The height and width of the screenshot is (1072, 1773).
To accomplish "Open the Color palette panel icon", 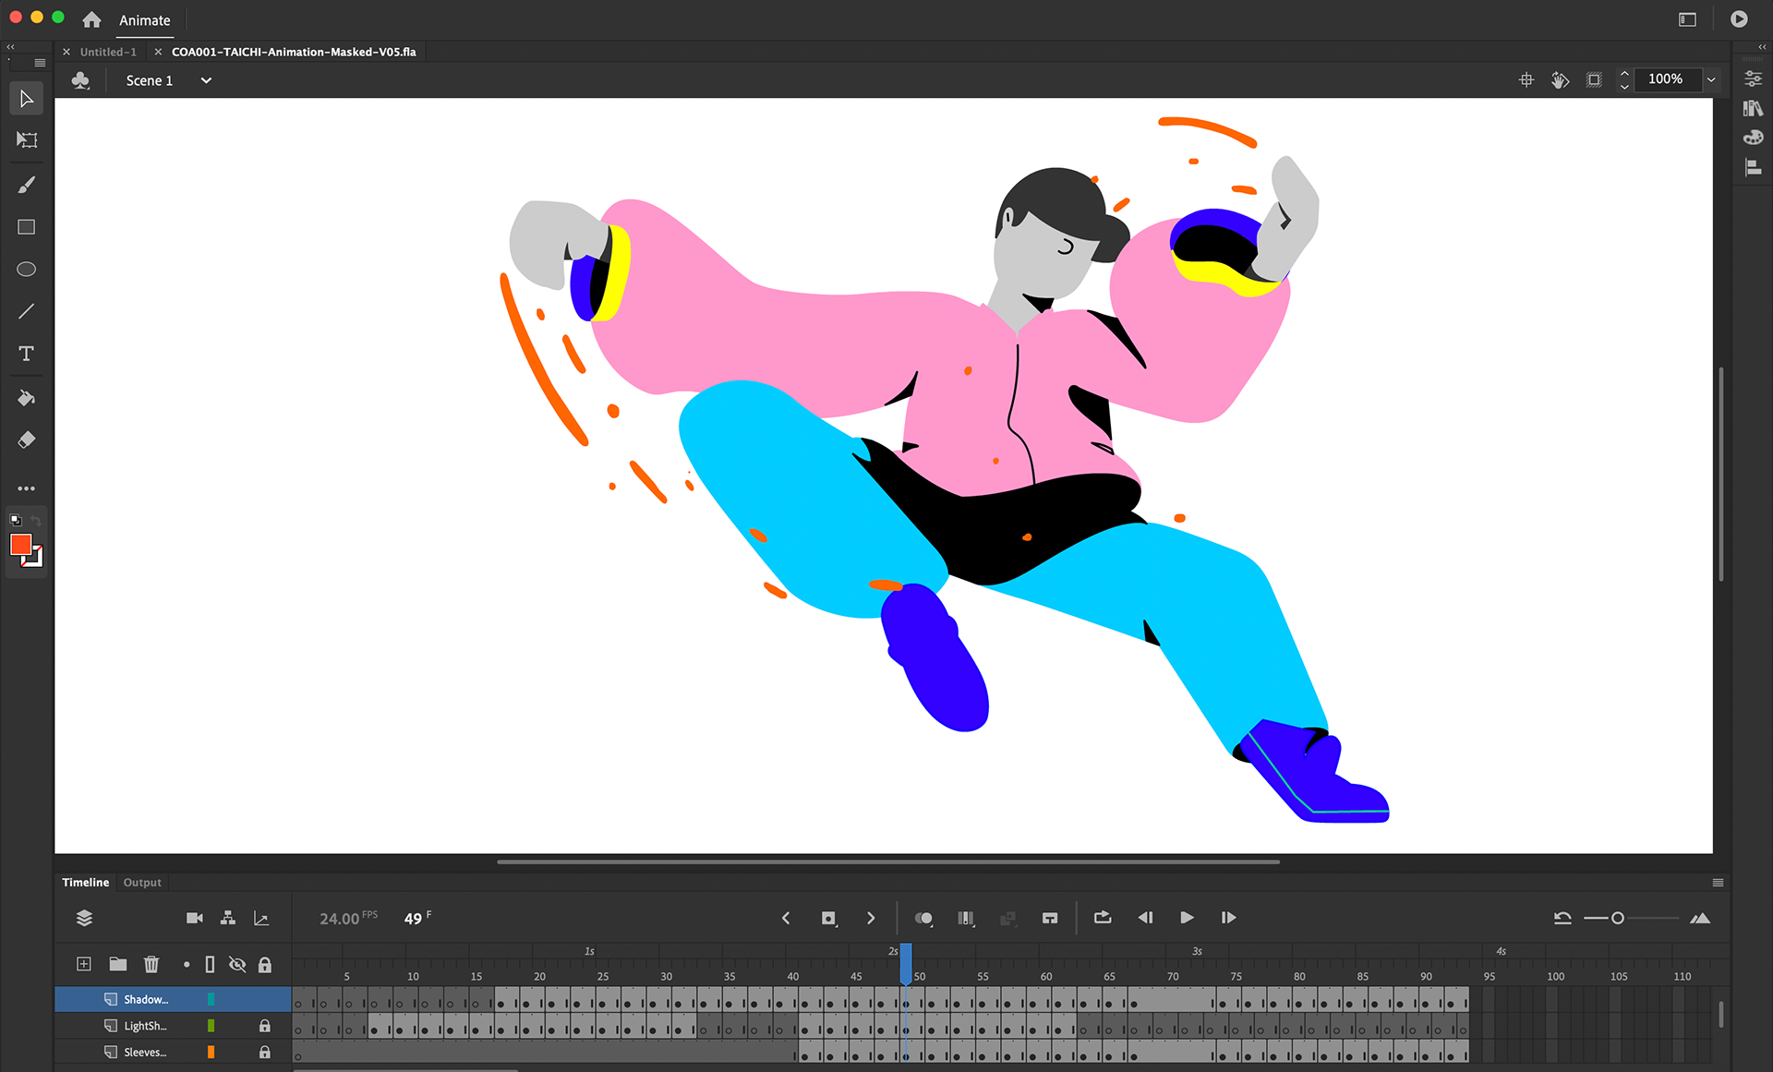I will 1753,138.
